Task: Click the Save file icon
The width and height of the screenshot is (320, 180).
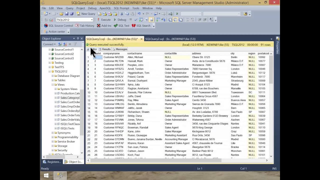Action: [x=66, y=14]
